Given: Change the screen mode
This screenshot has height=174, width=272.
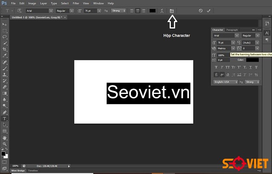Looking at the screenshot, I should (5, 168).
